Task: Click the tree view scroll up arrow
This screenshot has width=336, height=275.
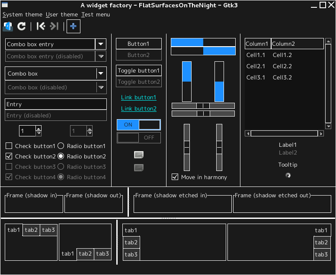Action: (328, 41)
